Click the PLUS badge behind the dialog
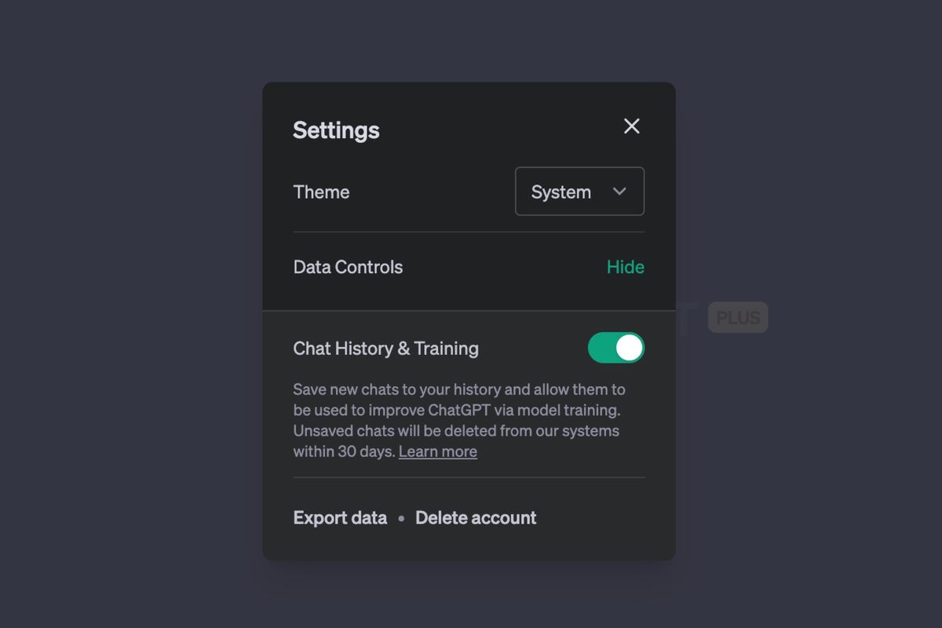942x628 pixels. (737, 317)
